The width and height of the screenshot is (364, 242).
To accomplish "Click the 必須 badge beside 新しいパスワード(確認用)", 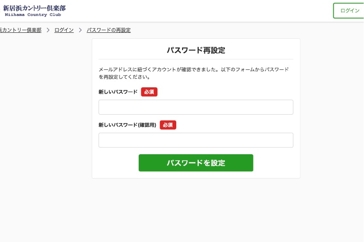I will [168, 125].
